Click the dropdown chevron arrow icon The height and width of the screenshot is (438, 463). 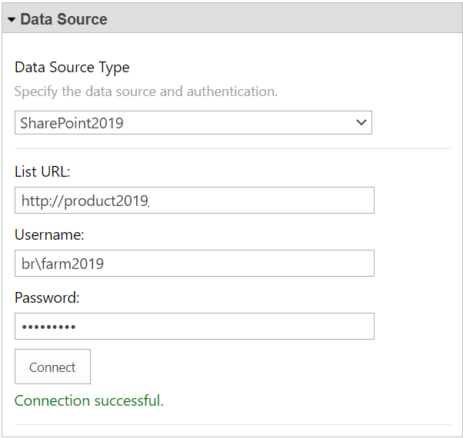point(361,123)
